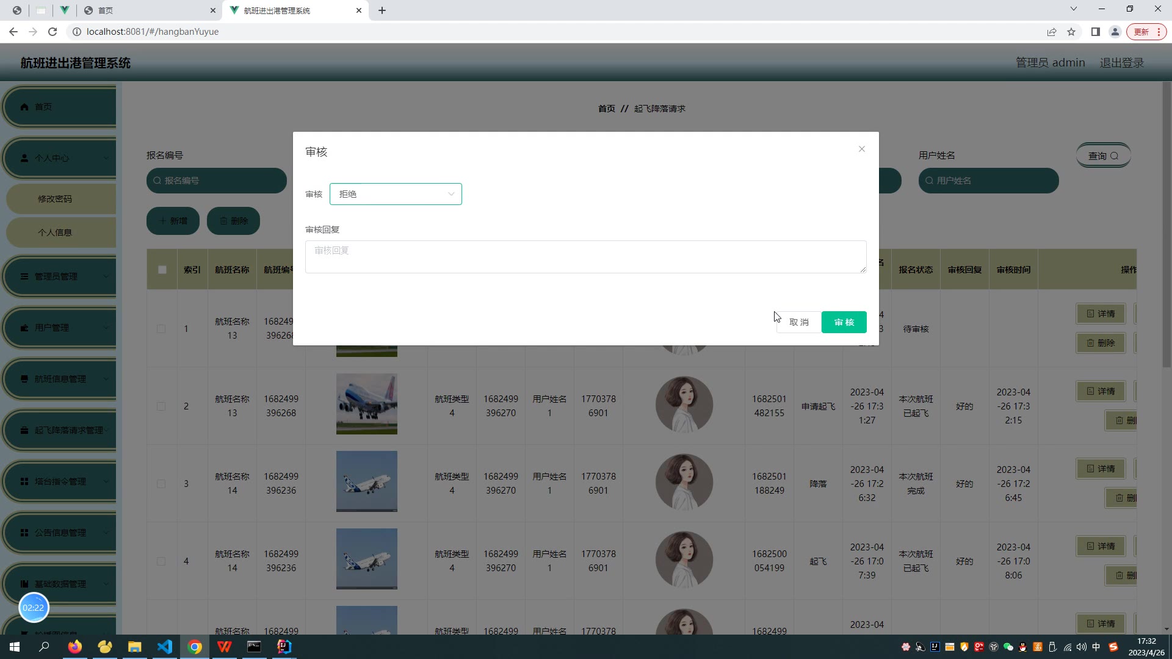
Task: Check the row 1 checkbox
Action: click(x=161, y=329)
